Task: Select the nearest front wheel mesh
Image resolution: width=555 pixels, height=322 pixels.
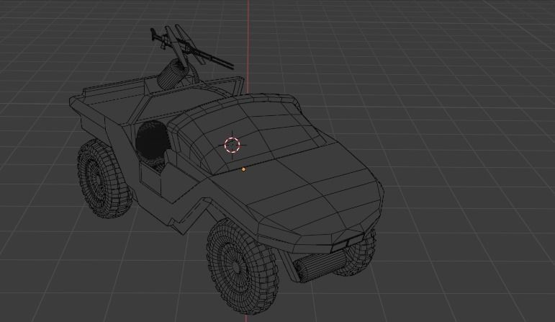Action: click(x=243, y=267)
